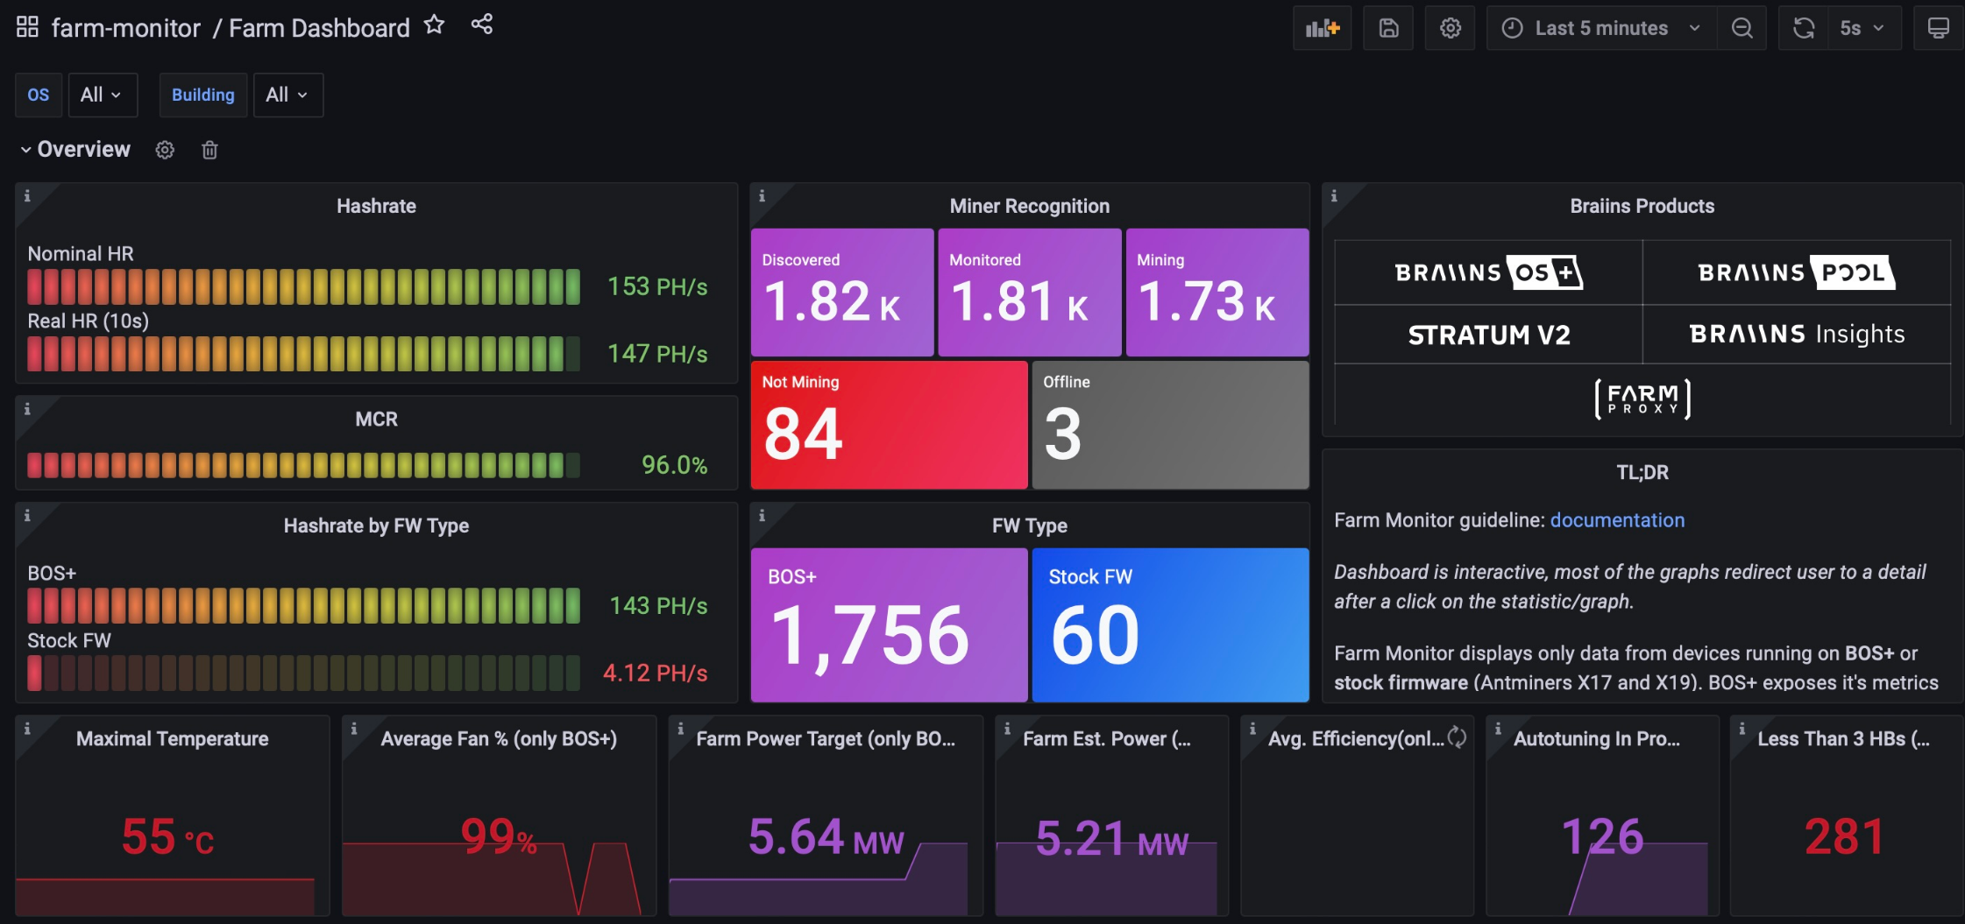
Task: Open the TL;DR panel title menu
Action: [1642, 472]
